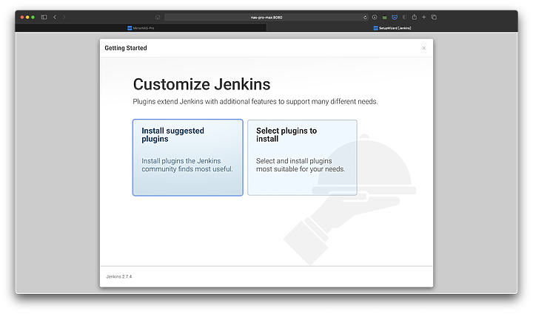533x314 pixels.
Task: Click the Customize Jenkins heading
Action: click(201, 84)
